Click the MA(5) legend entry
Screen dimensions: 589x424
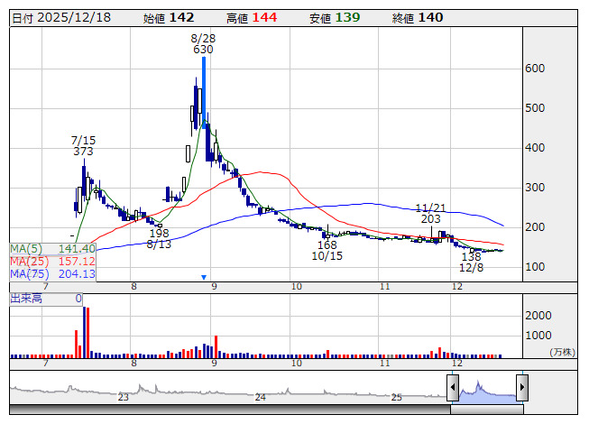tap(52, 248)
